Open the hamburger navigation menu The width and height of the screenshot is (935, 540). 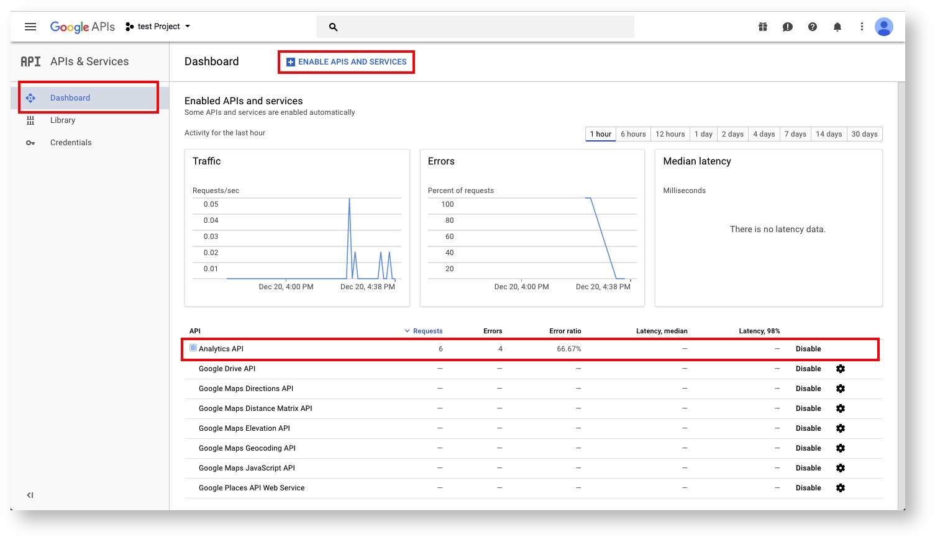click(x=30, y=27)
